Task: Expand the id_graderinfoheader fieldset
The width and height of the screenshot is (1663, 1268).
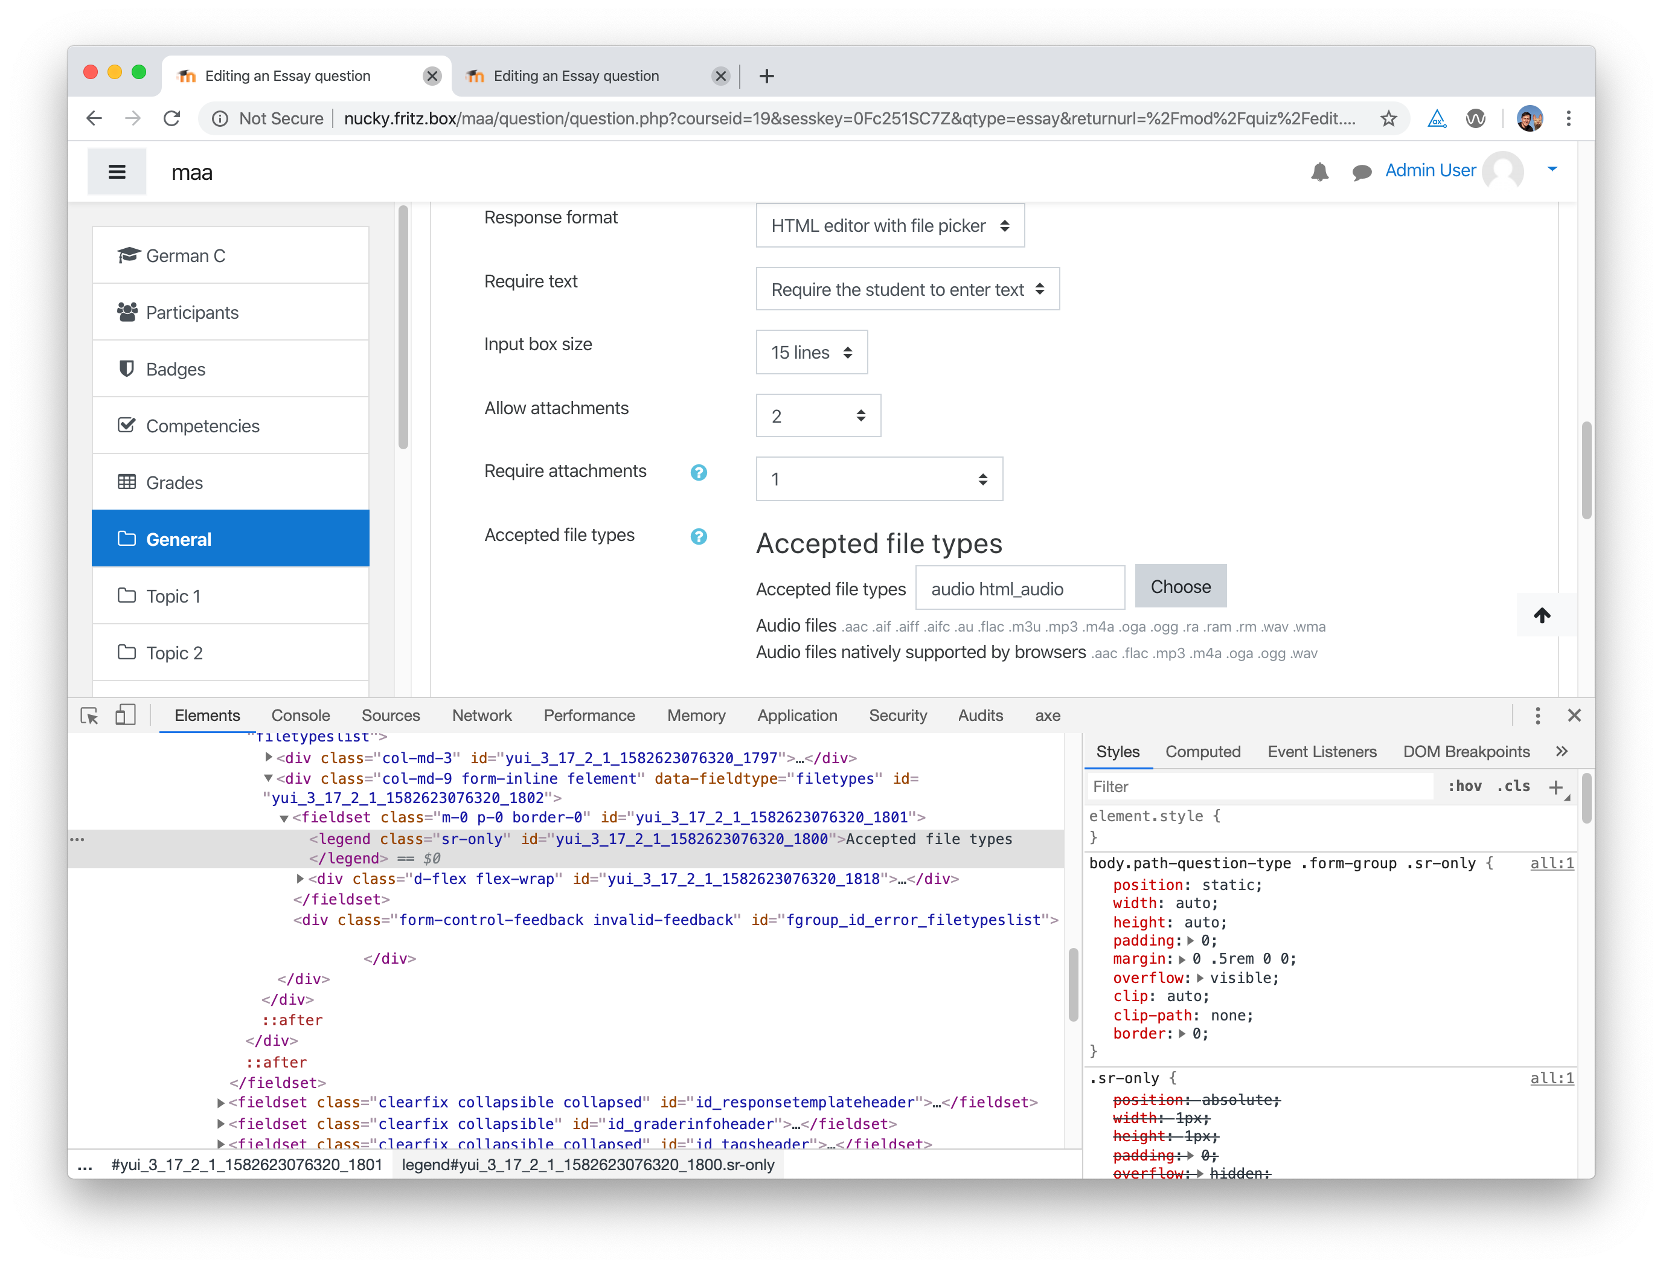Action: (220, 1124)
